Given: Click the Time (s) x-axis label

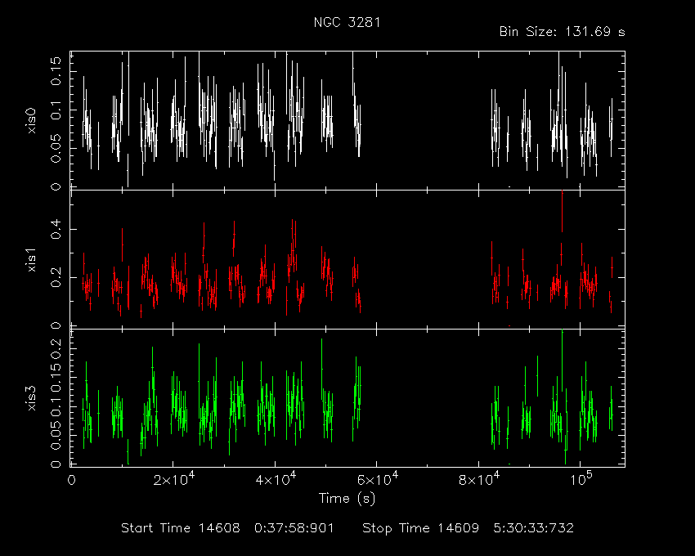Looking at the screenshot, I should click(x=347, y=499).
